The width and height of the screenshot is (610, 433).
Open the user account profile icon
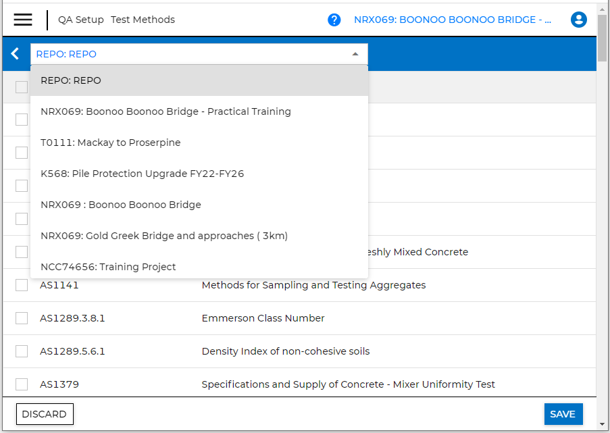578,20
